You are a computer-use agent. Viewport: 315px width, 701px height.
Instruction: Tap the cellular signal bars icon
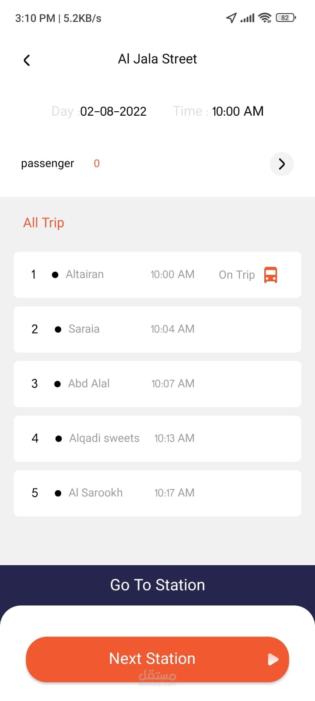coord(247,18)
